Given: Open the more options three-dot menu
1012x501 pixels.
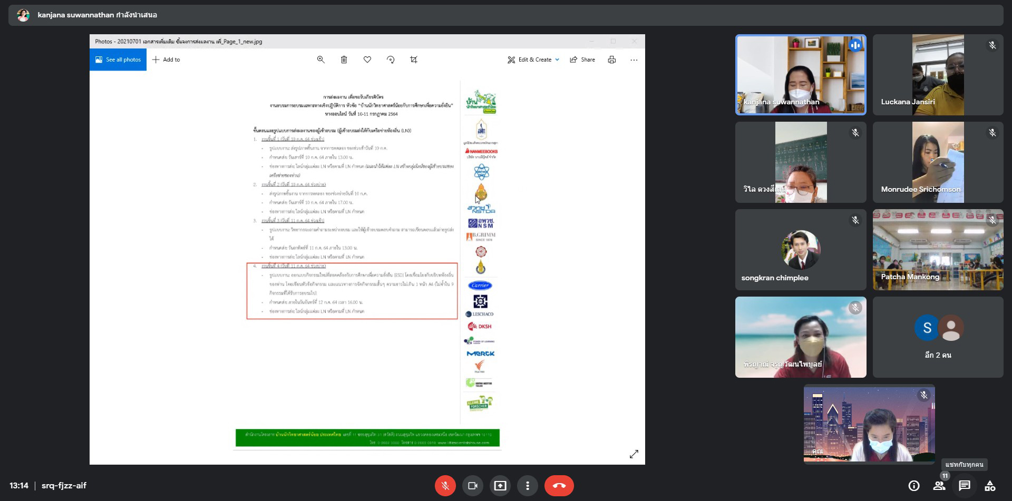Looking at the screenshot, I should (x=528, y=486).
